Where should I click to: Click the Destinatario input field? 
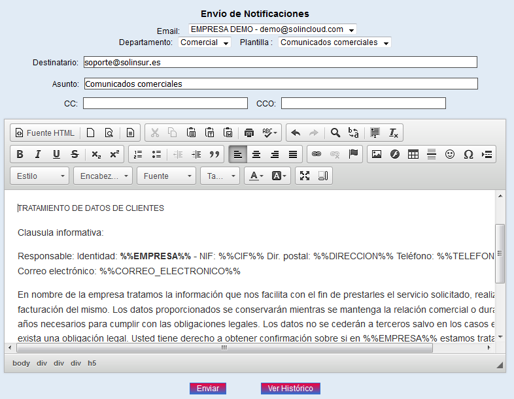click(281, 62)
